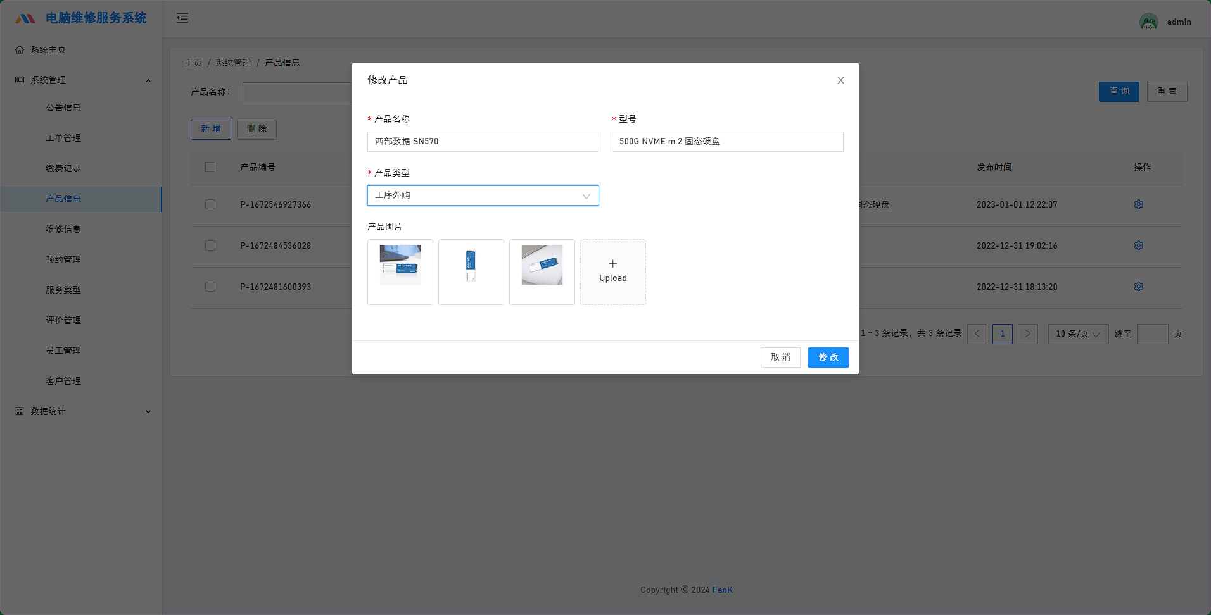Open settings gear for product P-1672546927366
1211x615 pixels.
click(x=1138, y=204)
